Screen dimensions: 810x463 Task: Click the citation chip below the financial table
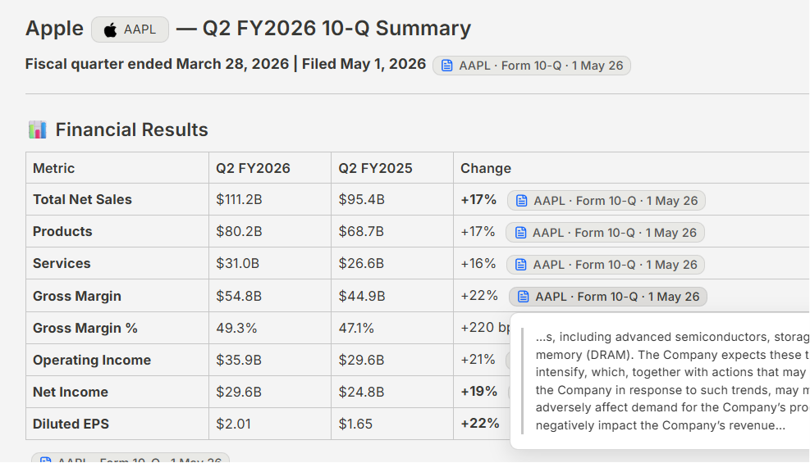[x=130, y=458]
